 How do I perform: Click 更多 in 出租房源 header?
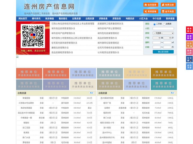173,93
